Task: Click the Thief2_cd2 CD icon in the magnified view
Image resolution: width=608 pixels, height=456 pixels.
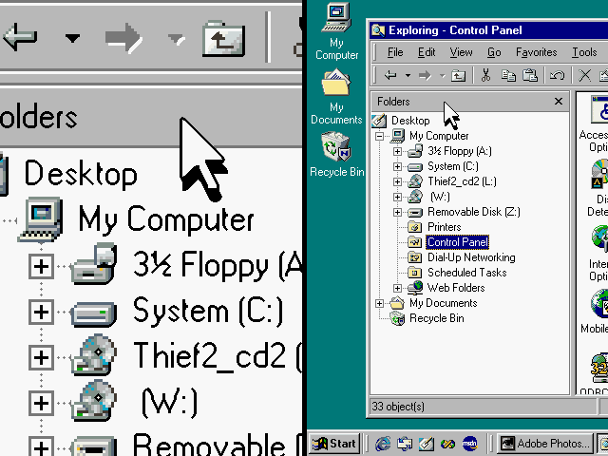Action: tap(93, 354)
